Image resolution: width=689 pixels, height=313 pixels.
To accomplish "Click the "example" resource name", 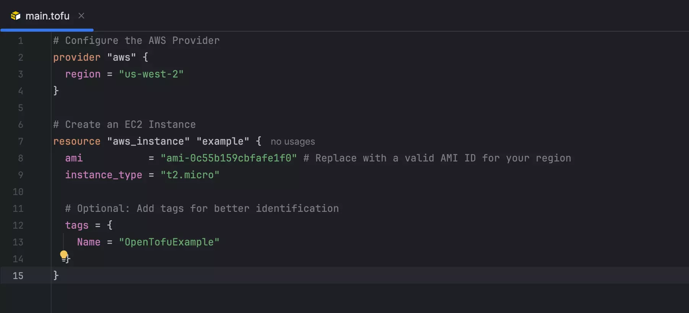I will pyautogui.click(x=223, y=141).
